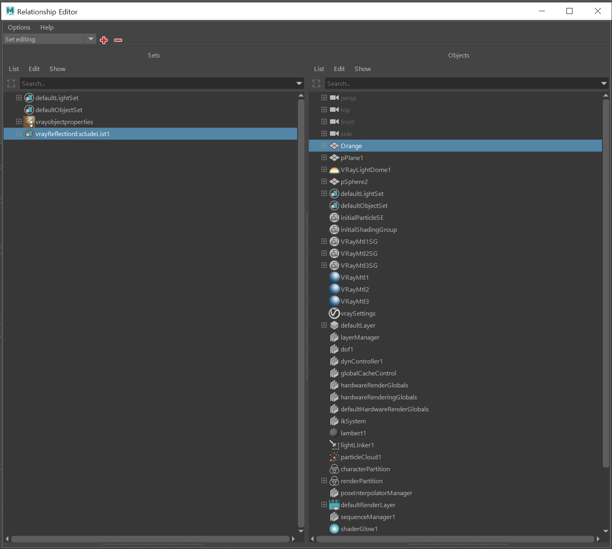Expand the pPlane1 node
Viewport: 612px width, 549px height.
click(324, 157)
